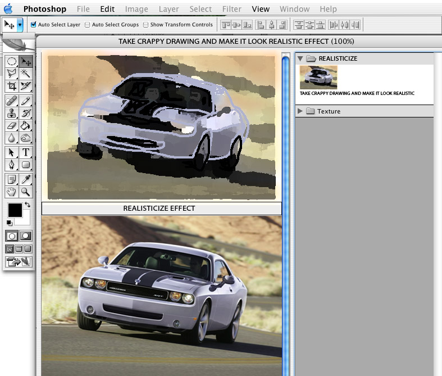This screenshot has width=442, height=376.
Task: Choose the Eraser tool
Action: (12, 125)
